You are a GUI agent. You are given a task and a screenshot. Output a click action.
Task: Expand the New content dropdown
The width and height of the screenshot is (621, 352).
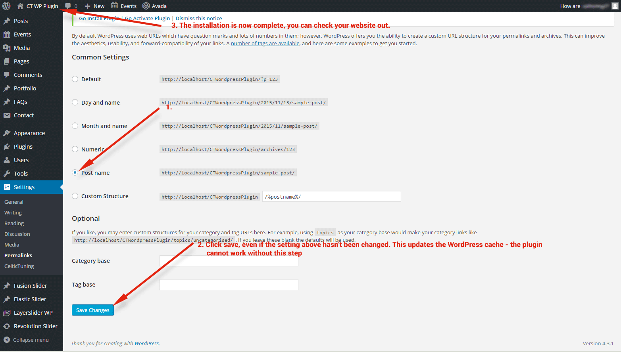click(x=95, y=6)
